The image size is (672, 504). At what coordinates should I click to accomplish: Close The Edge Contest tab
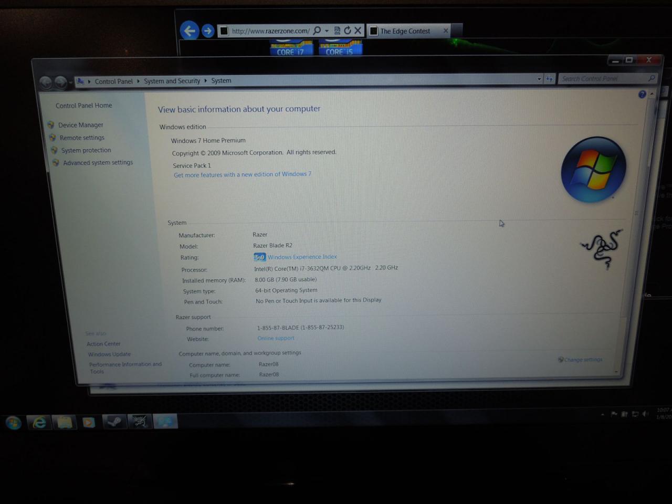coord(446,30)
